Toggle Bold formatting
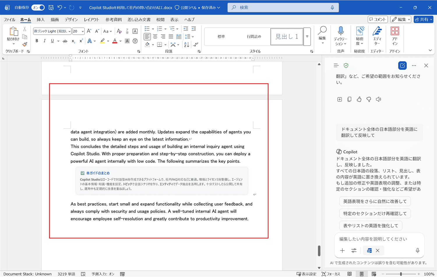 click(37, 41)
